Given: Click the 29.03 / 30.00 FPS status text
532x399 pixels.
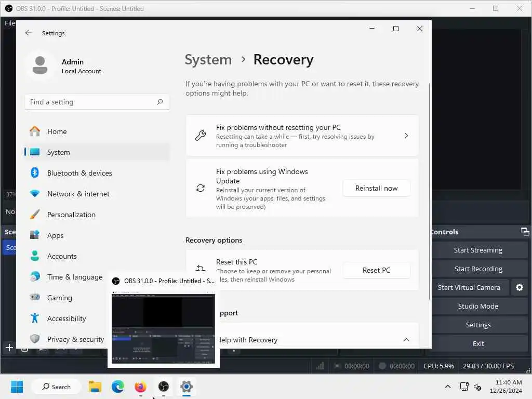Looking at the screenshot, I should 488,366.
